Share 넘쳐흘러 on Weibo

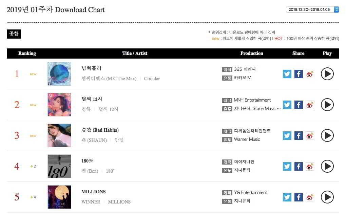(x=310, y=74)
